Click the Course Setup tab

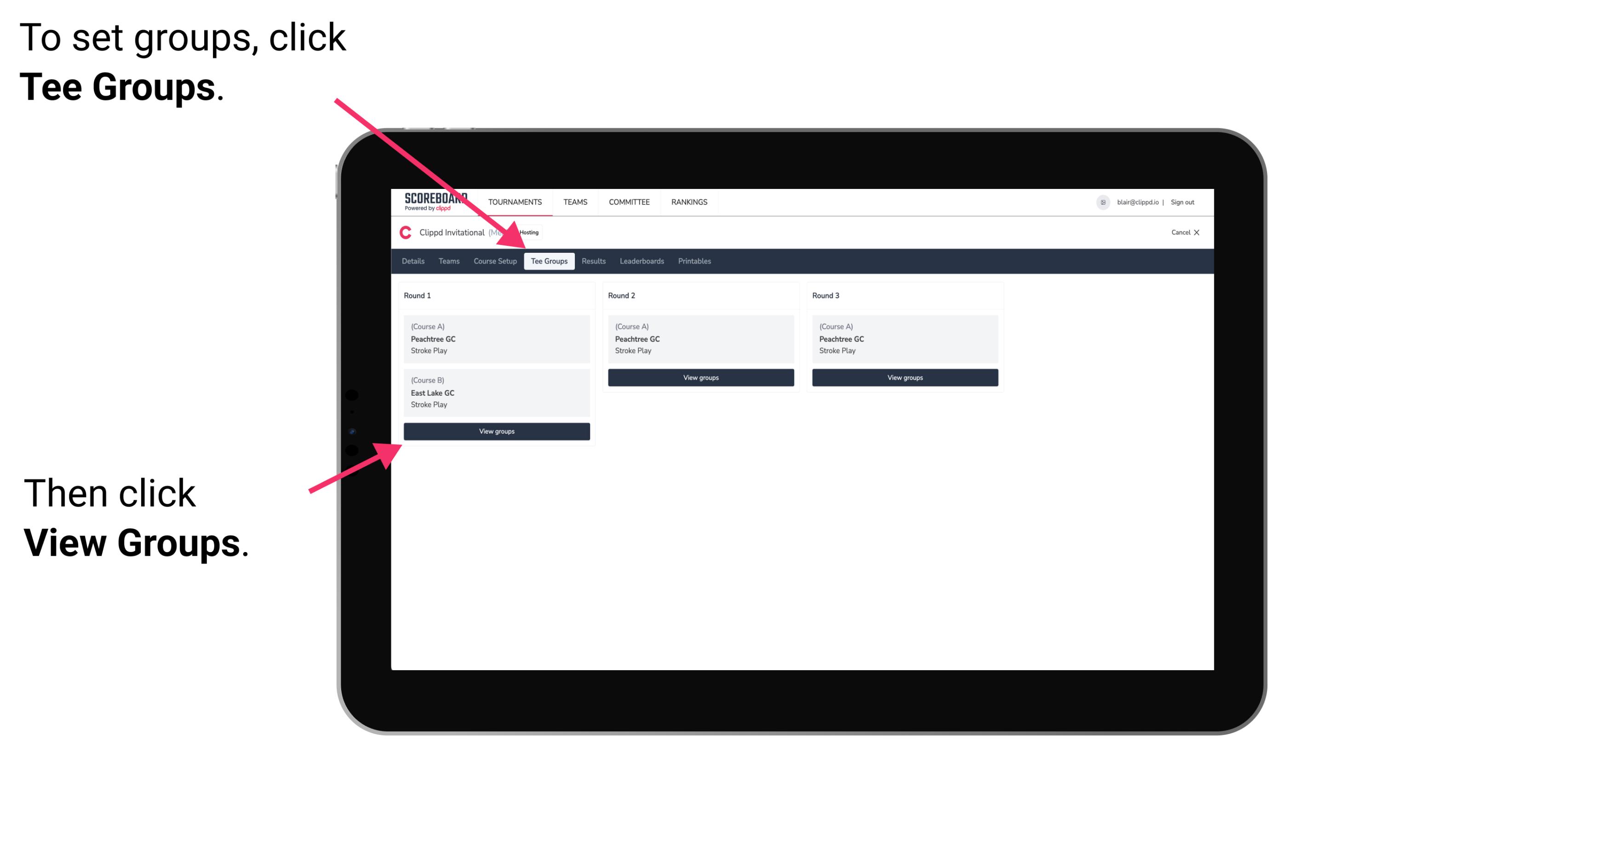tap(495, 261)
